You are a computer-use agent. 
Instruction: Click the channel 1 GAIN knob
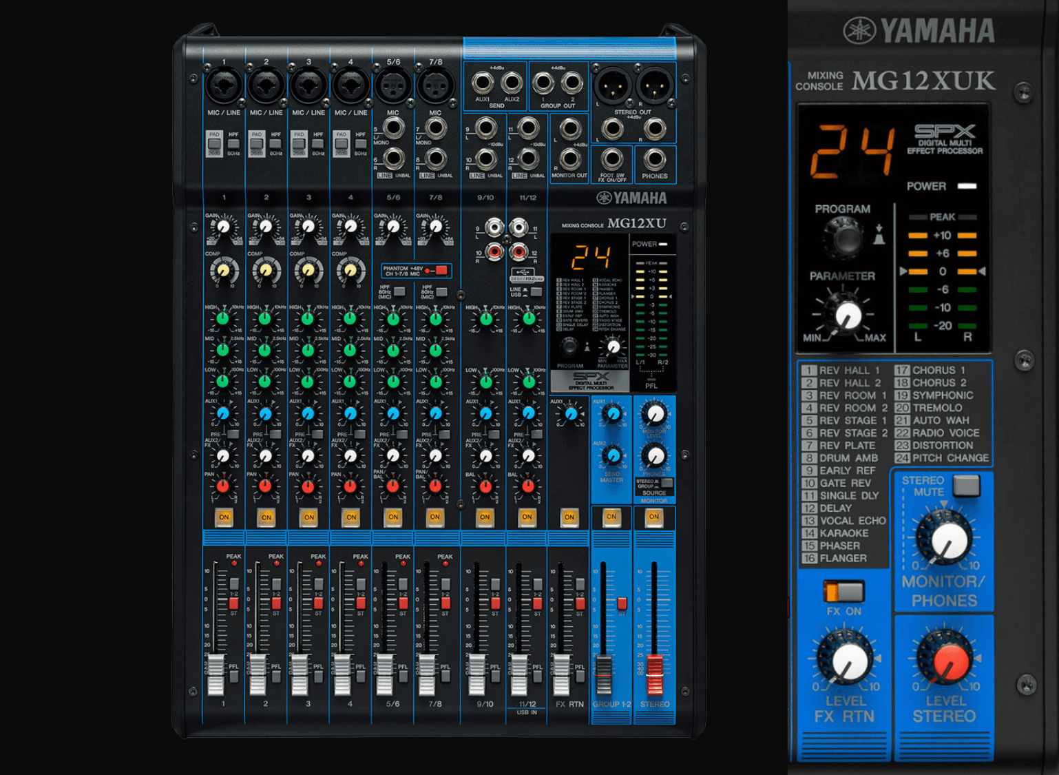(224, 227)
